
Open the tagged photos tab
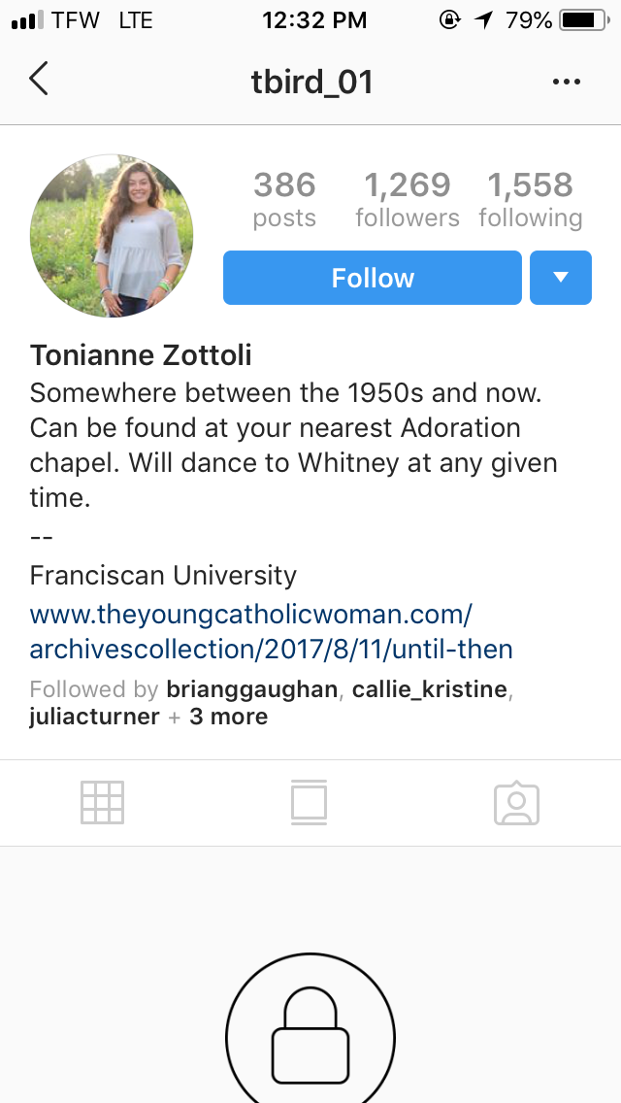(516, 803)
